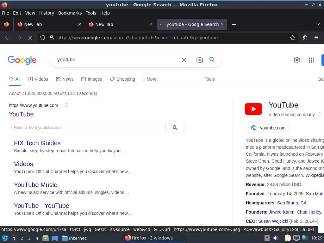Image resolution: width=324 pixels, height=243 pixels.
Task: Open the YouTube main result link
Action: (21, 114)
